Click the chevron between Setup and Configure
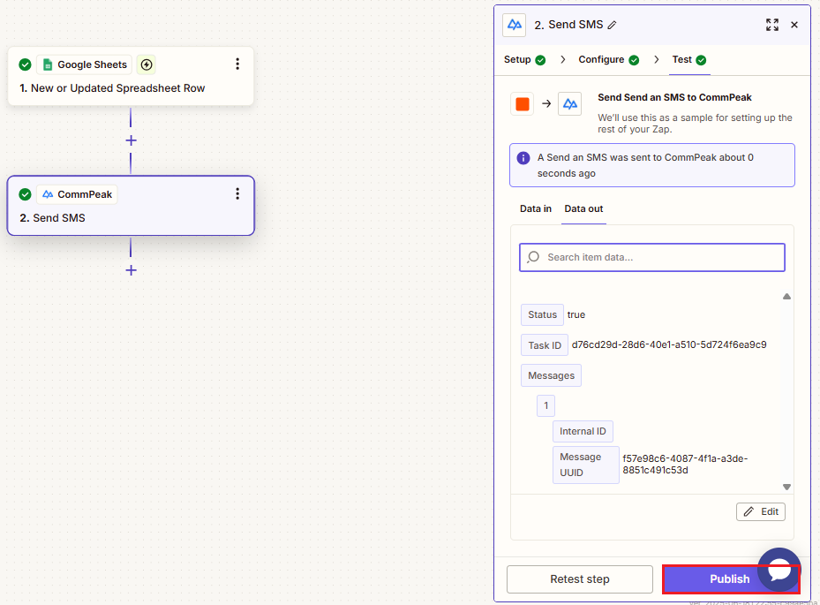 point(563,59)
